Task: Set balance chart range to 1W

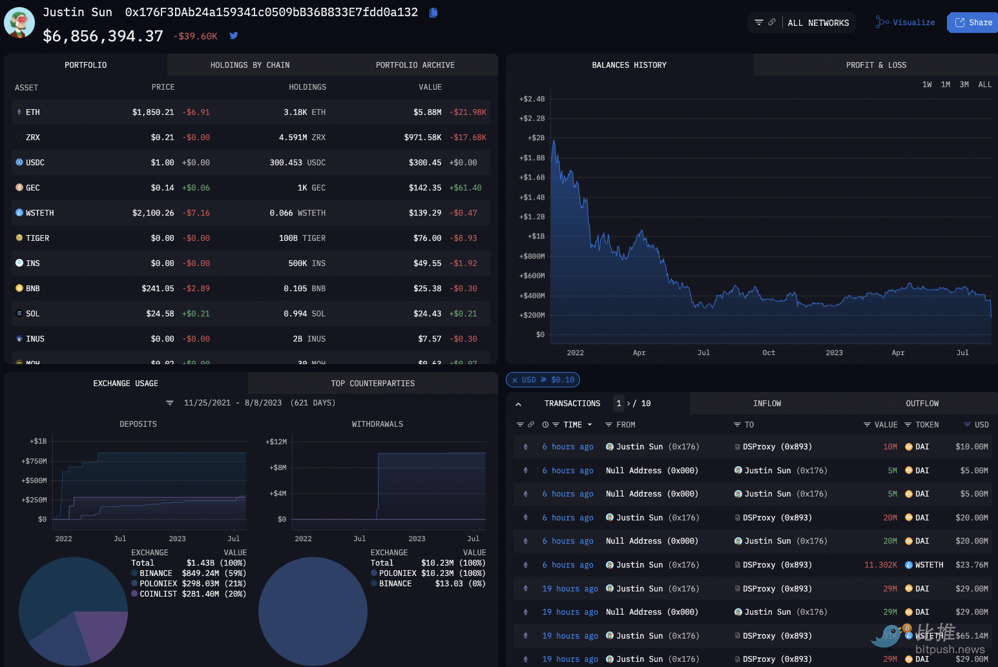Action: click(927, 85)
